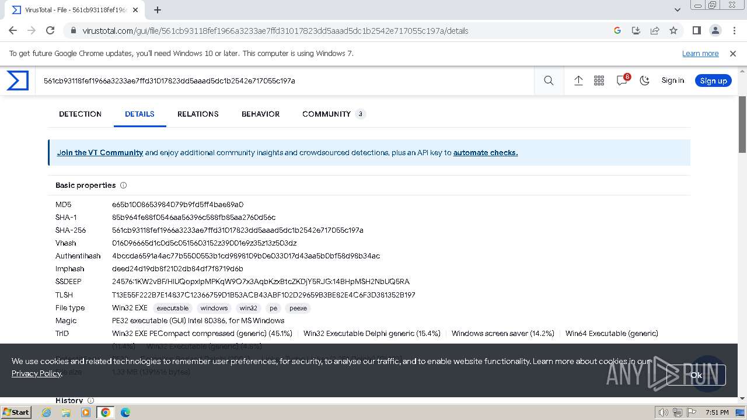747x420 pixels.
Task: Click the Vhash value
Action: [204, 243]
